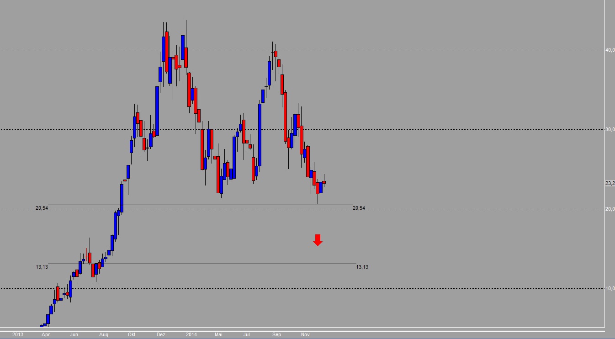The image size is (615, 339).
Task: Click the Dez month label on time axis
Action: [161, 334]
